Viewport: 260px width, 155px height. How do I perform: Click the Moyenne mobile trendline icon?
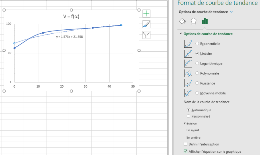pyautogui.click(x=188, y=93)
